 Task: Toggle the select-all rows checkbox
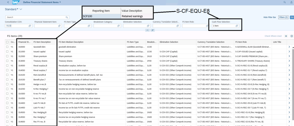tap(7, 42)
